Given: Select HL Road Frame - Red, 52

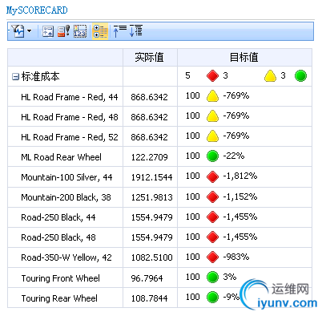Looking at the screenshot, I should tap(70, 137).
